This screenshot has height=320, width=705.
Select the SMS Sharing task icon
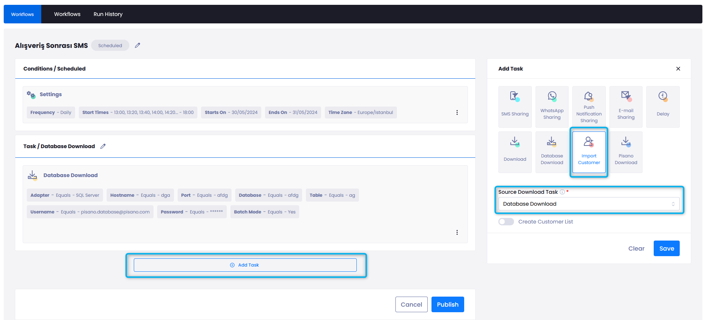pos(515,107)
